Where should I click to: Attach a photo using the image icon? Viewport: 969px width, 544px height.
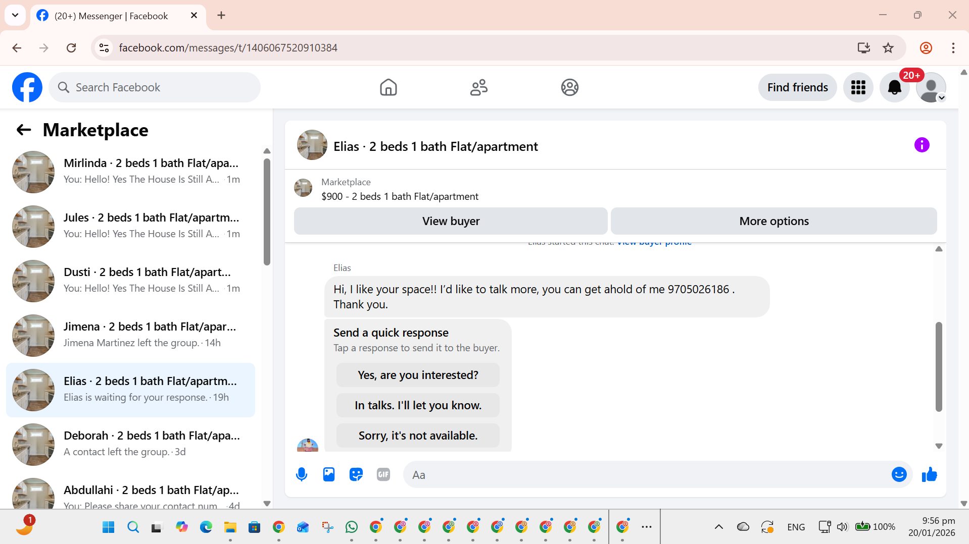[x=329, y=474]
